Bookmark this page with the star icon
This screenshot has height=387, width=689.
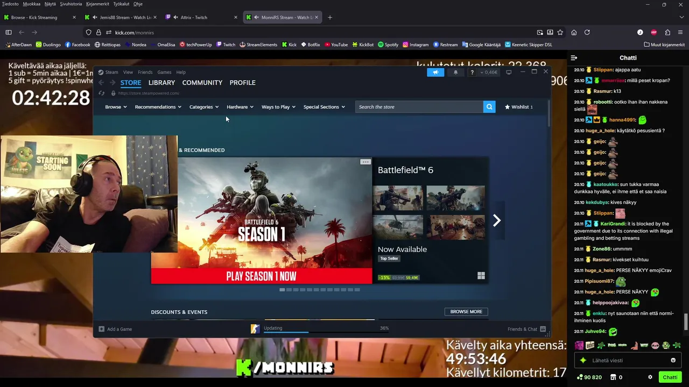(560, 32)
